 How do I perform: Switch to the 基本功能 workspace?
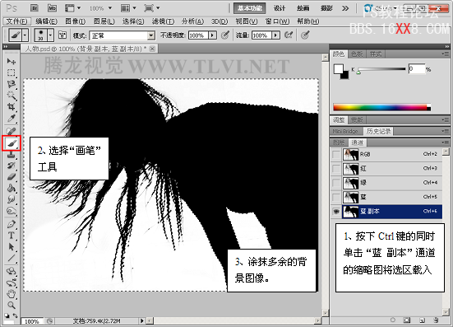(249, 8)
